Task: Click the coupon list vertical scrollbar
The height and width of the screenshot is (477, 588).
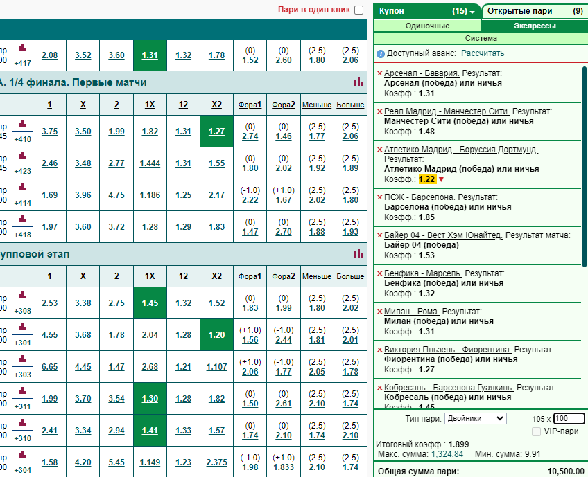Action: (585, 167)
